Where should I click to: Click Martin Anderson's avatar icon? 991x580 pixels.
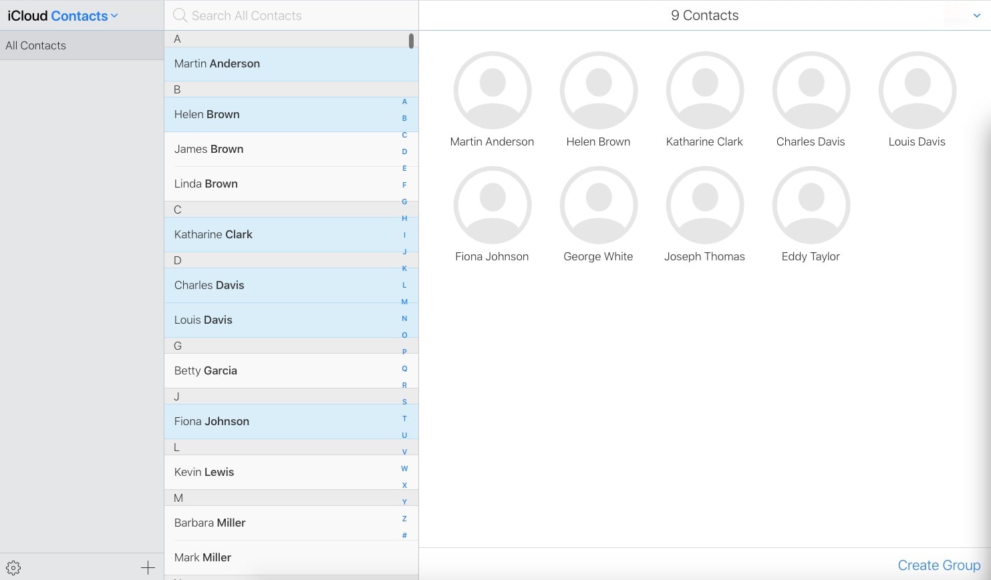(x=492, y=91)
